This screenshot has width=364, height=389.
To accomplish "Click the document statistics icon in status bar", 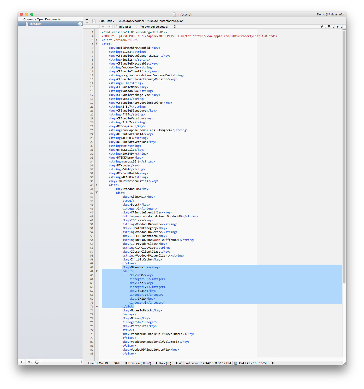I will pos(236,363).
